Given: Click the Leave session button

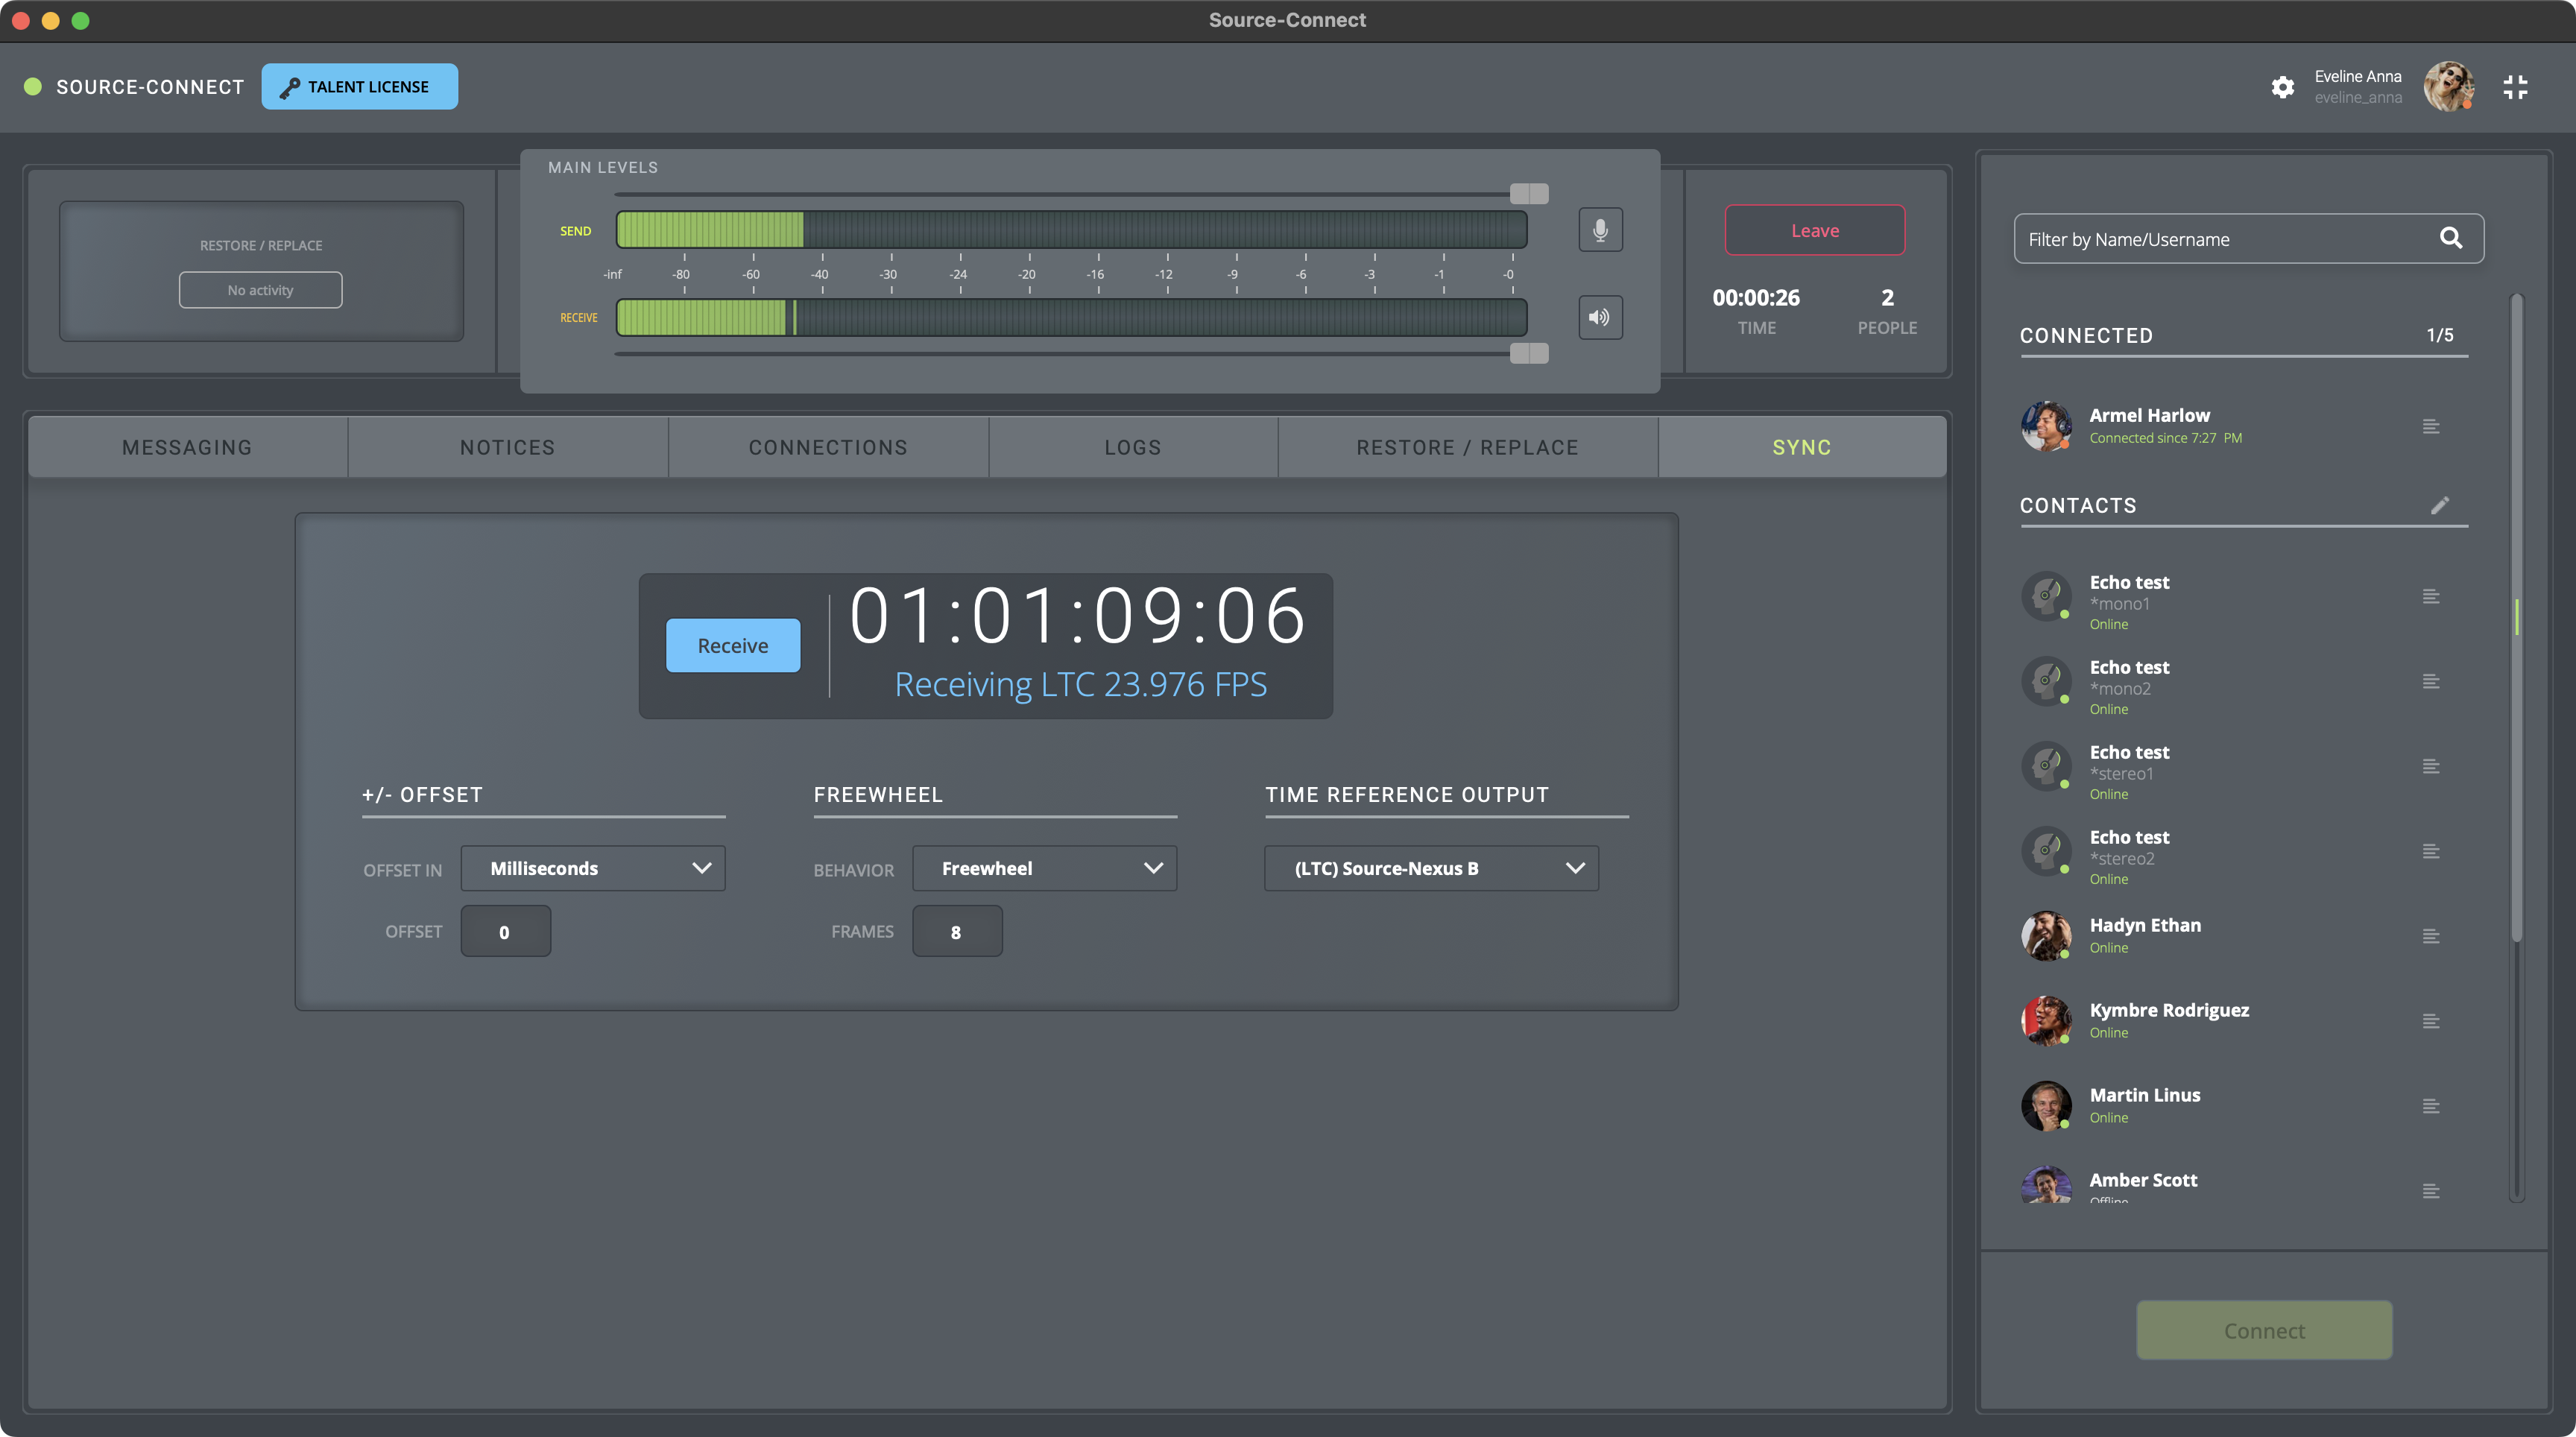Looking at the screenshot, I should click(1814, 230).
